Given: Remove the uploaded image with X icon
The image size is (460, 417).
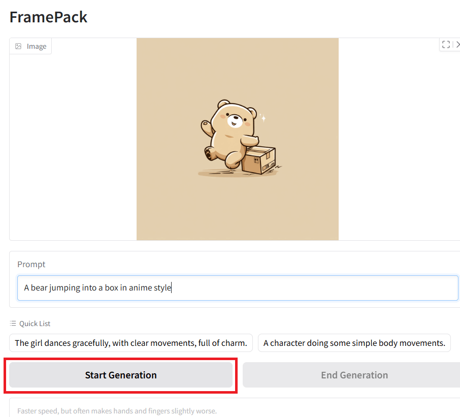Looking at the screenshot, I should [x=457, y=45].
